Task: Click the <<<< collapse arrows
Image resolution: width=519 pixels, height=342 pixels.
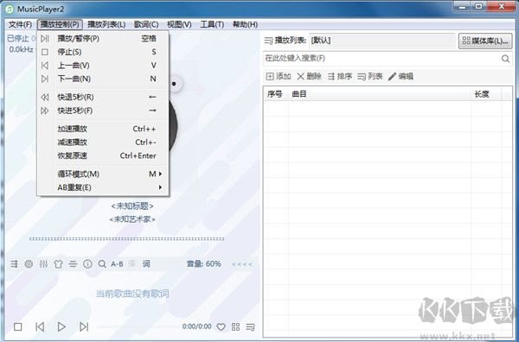Action: tap(242, 264)
